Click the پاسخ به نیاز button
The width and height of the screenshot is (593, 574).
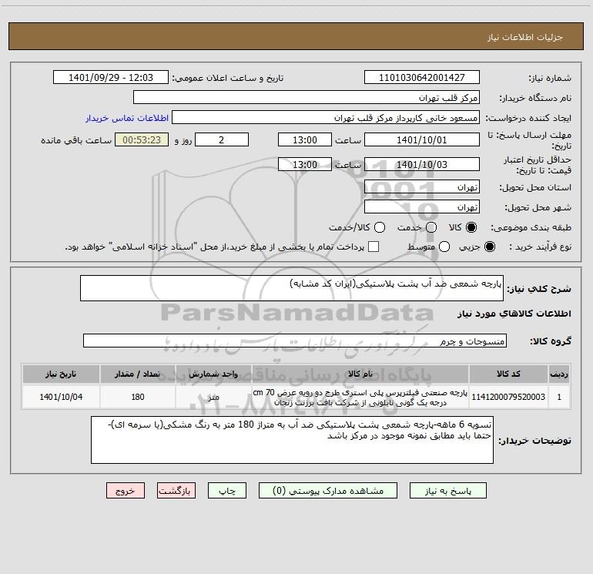[x=447, y=491]
